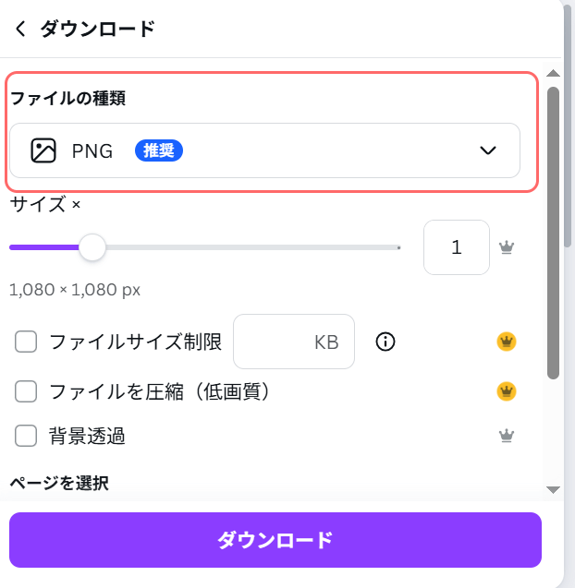Click gold crown icon for ファイルを圧縮
This screenshot has height=588, width=575.
click(x=506, y=391)
